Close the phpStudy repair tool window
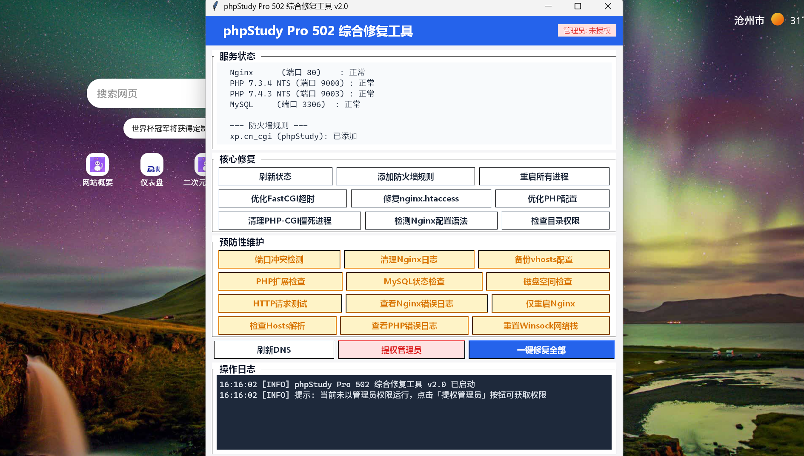The width and height of the screenshot is (804, 456). tap(608, 6)
